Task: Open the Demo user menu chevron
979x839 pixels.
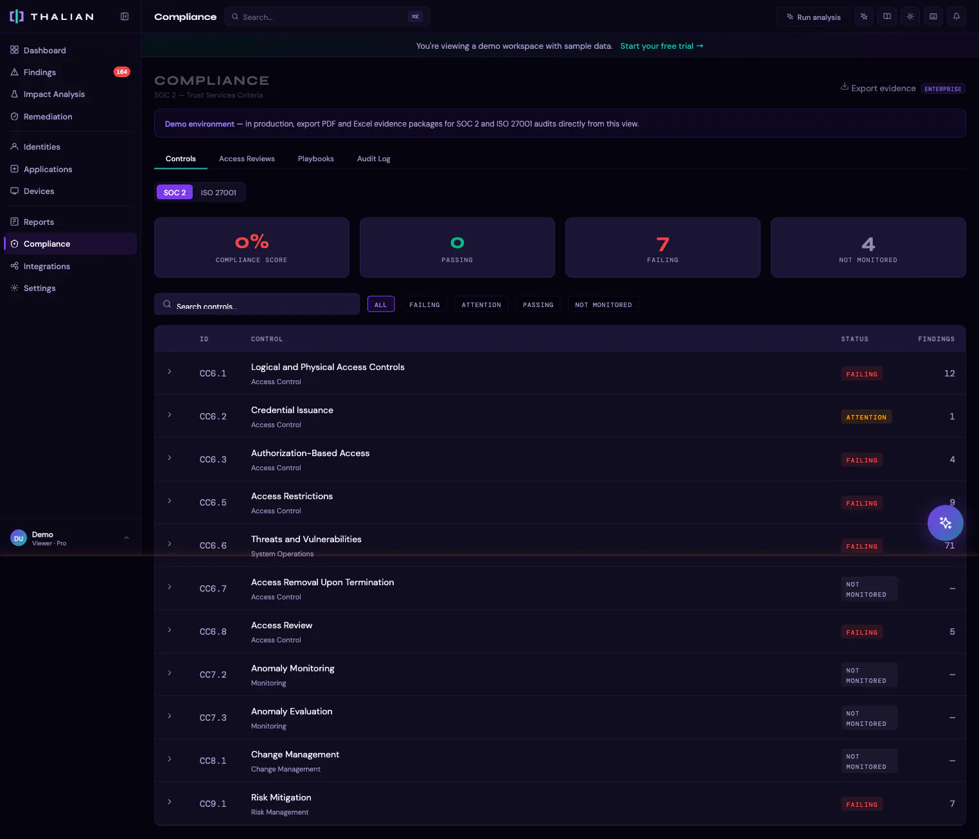Action: coord(127,538)
